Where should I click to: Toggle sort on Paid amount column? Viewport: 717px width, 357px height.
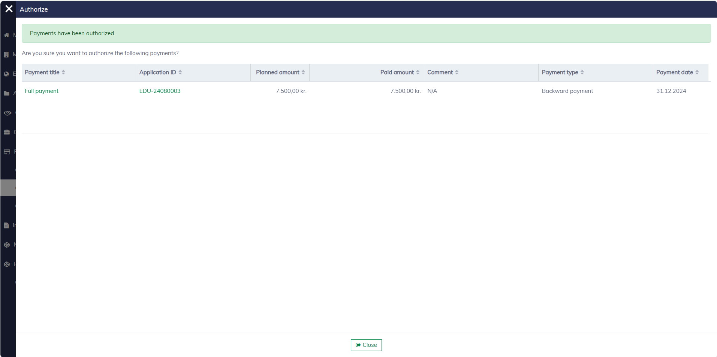pyautogui.click(x=418, y=72)
